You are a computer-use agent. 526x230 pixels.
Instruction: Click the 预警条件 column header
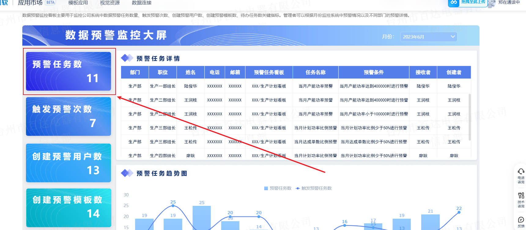pyautogui.click(x=374, y=72)
